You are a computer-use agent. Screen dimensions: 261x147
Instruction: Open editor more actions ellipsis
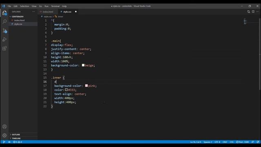click(x=257, y=12)
